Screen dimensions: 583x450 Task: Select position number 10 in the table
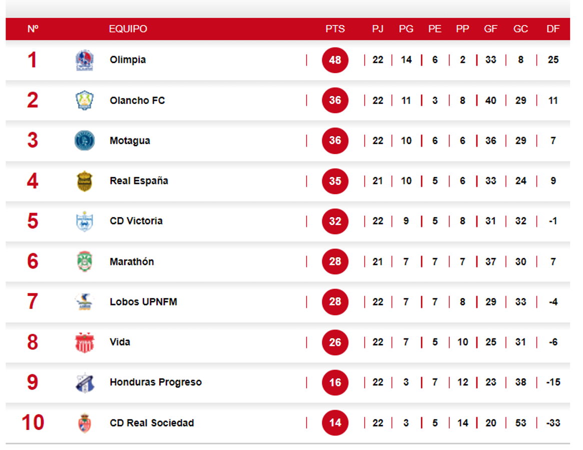[x=33, y=423]
